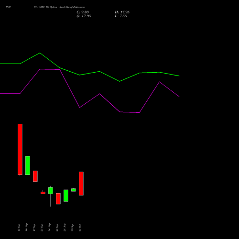Click the '15 Sep' date axis label

click(19, 228)
